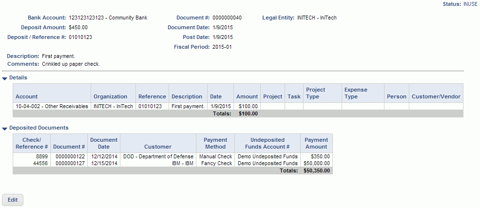Click the Undeposited Funds Account # header
This screenshot has height=208, width=480.
click(x=267, y=143)
